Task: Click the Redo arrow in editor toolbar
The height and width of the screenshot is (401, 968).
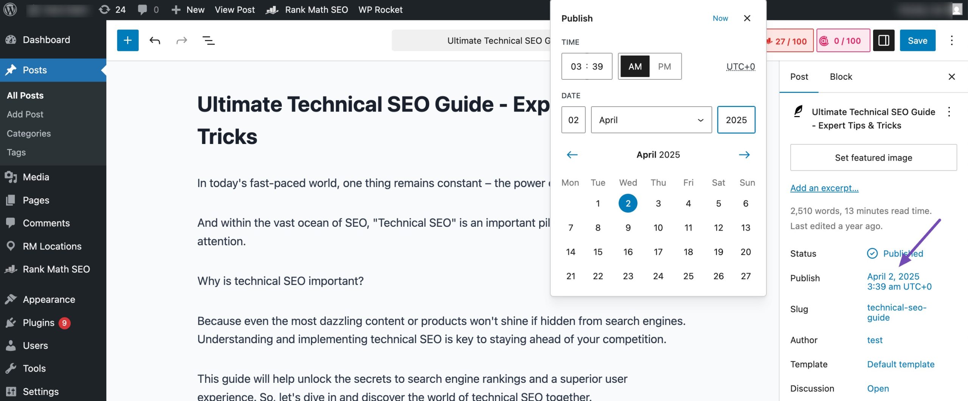Action: [181, 40]
